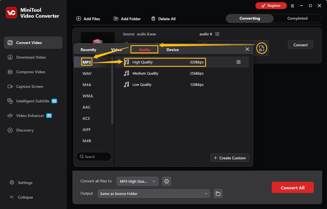Click Add Folder in the toolbar
327x209 pixels.
pos(127,19)
